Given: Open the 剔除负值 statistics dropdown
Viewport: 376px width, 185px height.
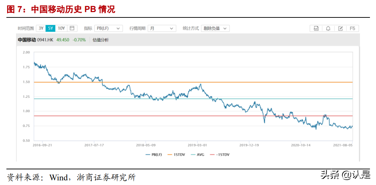Looking at the screenshot, I should [215, 28].
